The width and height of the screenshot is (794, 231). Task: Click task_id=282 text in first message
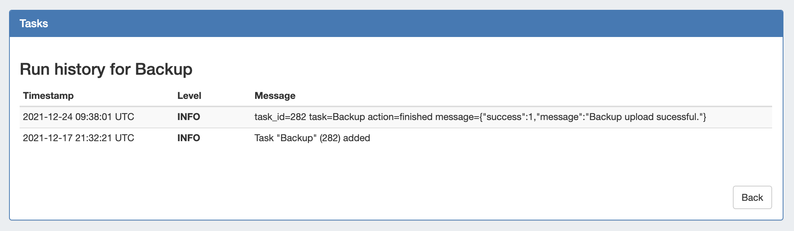(280, 117)
